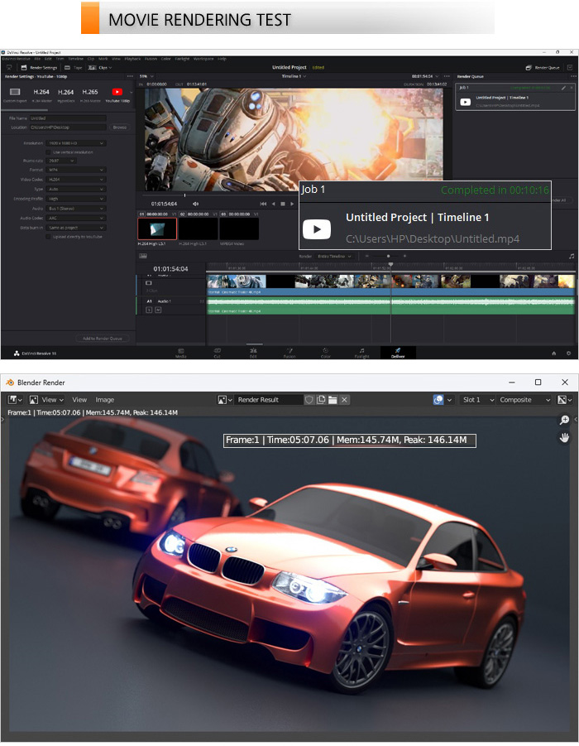Stop viewer playback
This screenshot has width=579, height=746.
tap(283, 204)
